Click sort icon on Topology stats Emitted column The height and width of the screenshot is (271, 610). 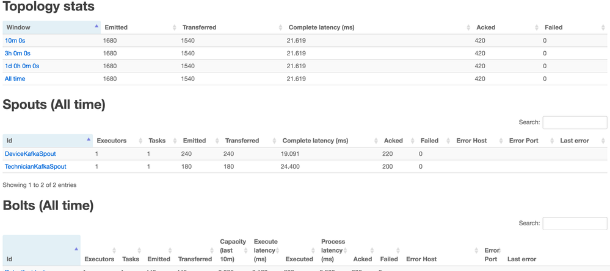click(x=175, y=27)
